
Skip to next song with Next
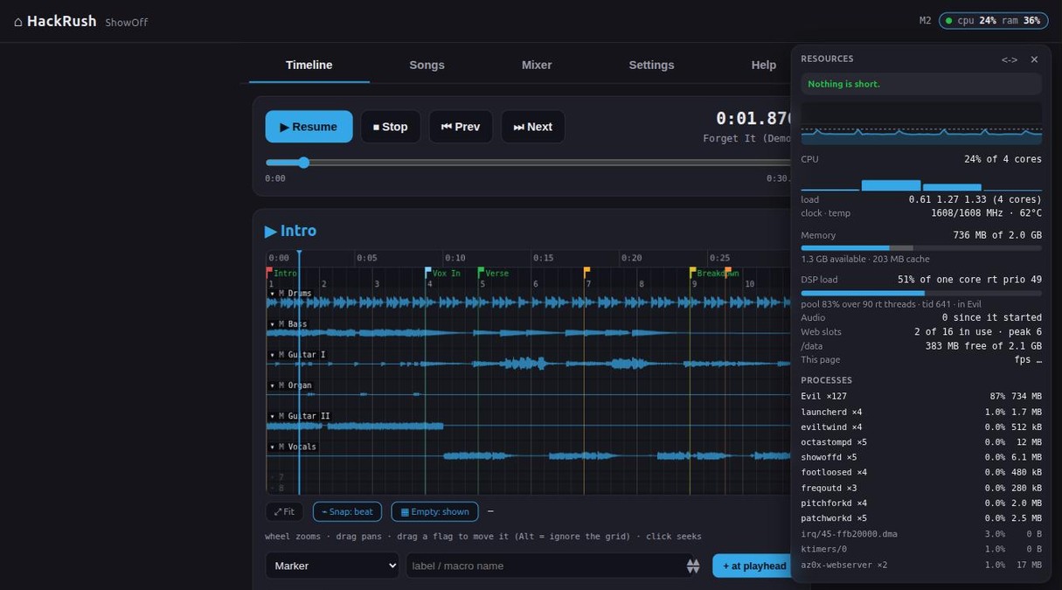click(x=533, y=127)
